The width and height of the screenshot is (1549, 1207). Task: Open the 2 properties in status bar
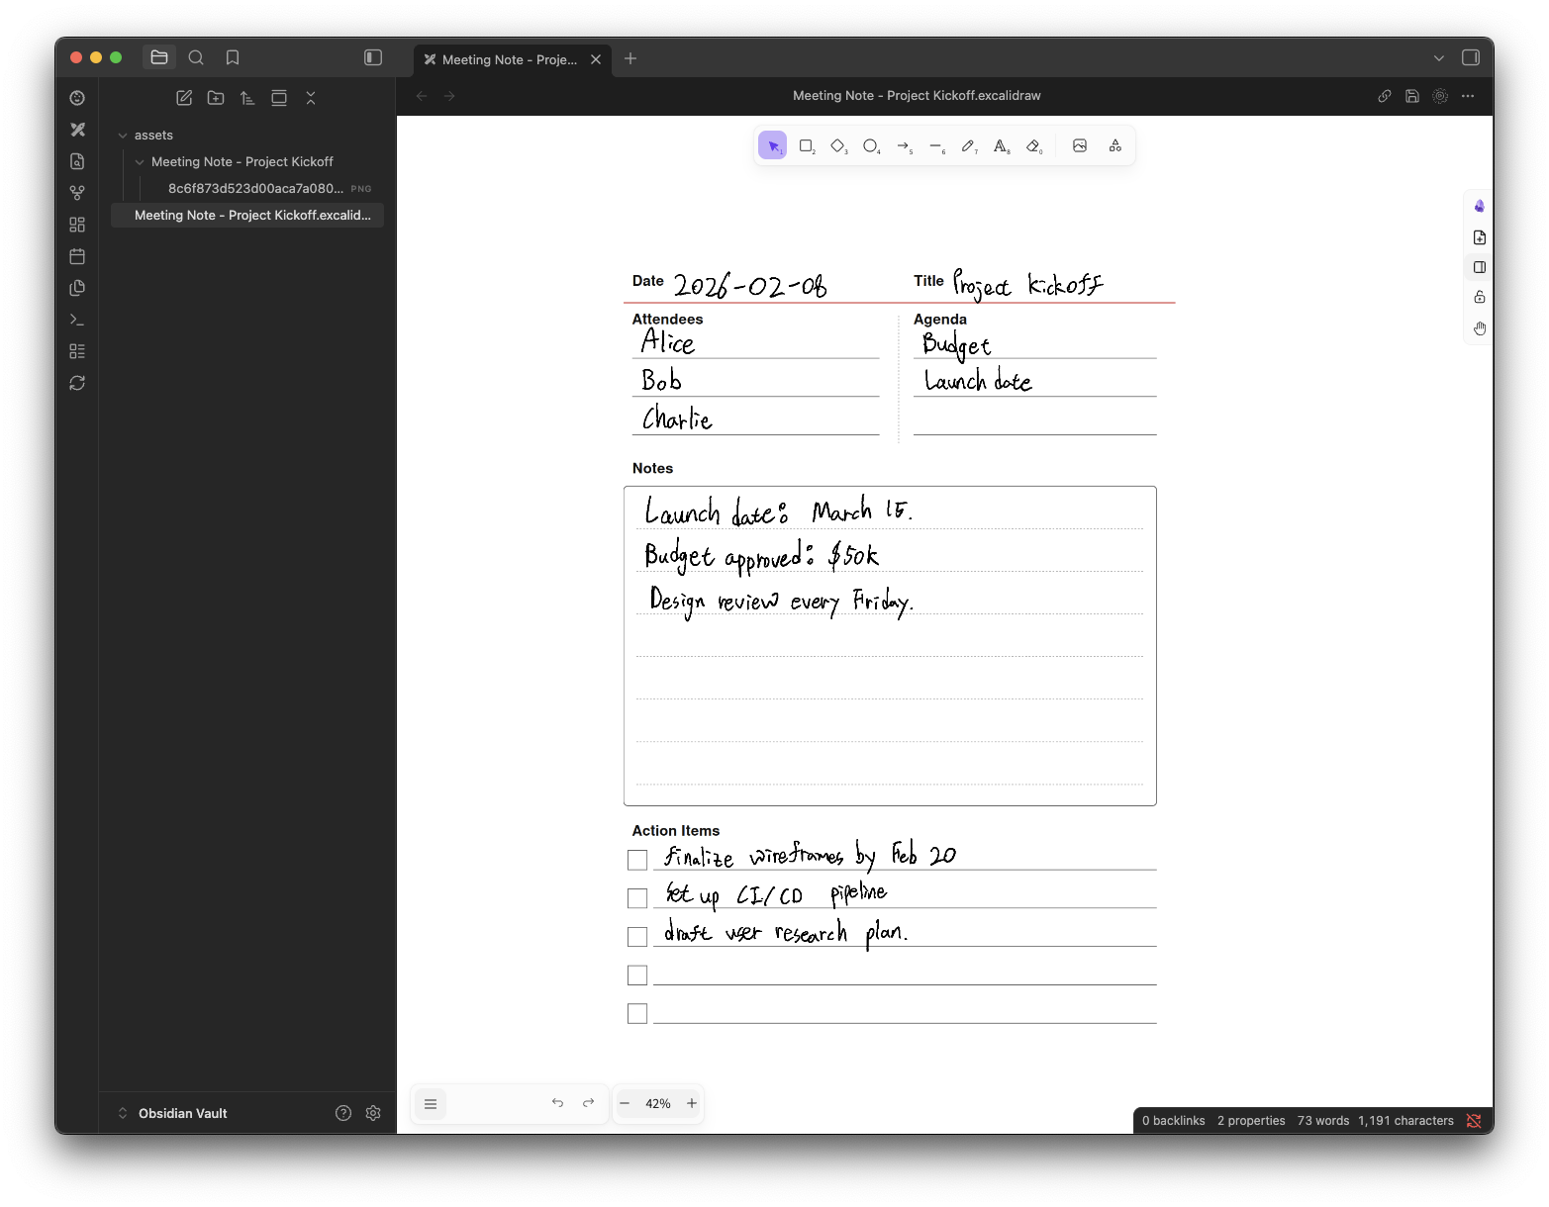point(1250,1120)
